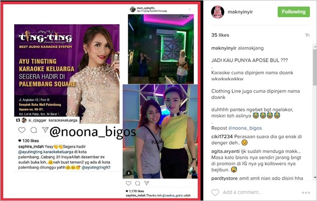Open commenter ciki17234's profile

click(222, 137)
